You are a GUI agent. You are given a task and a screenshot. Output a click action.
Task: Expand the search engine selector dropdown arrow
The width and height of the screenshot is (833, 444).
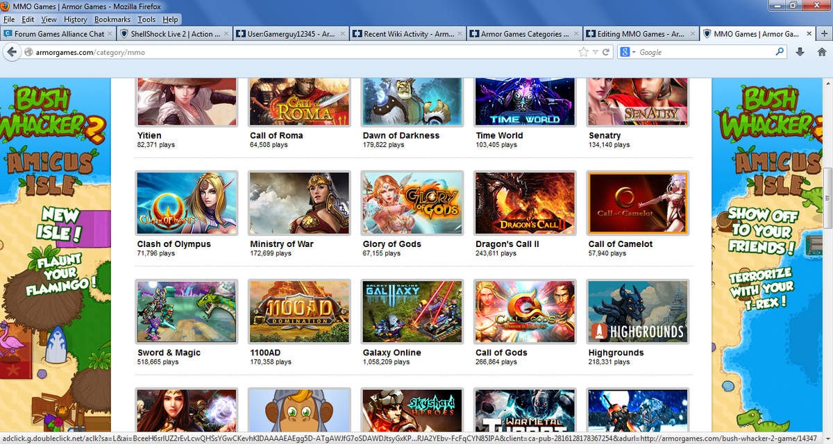[x=633, y=52]
